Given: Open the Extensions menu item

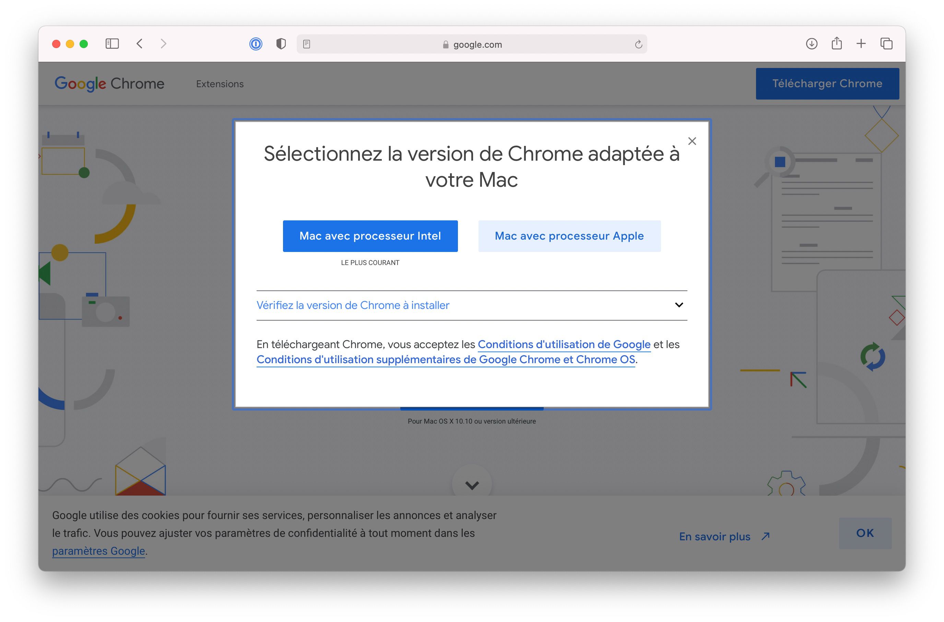Looking at the screenshot, I should point(220,84).
